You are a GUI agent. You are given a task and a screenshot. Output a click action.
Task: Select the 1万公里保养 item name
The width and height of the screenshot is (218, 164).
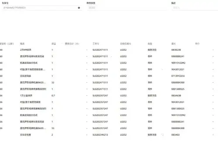click(26, 96)
